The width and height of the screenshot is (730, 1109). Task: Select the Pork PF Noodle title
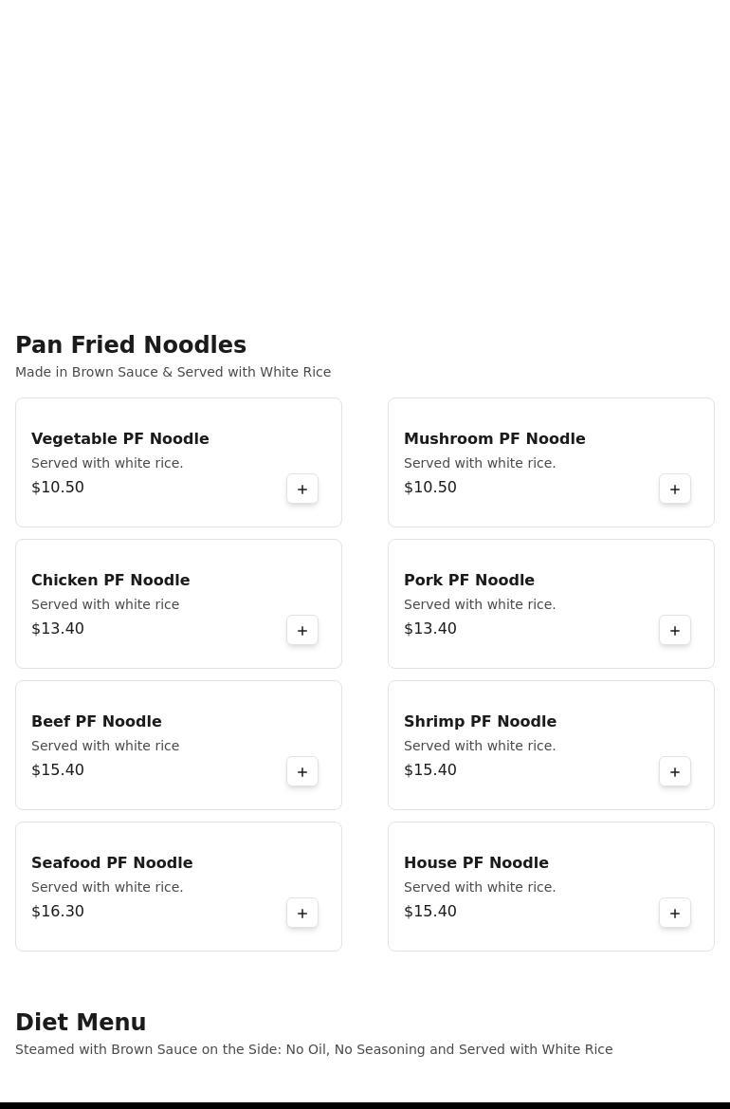click(x=469, y=580)
